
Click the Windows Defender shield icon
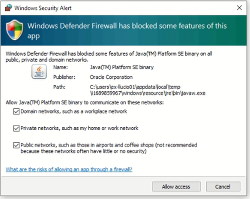(15, 30)
